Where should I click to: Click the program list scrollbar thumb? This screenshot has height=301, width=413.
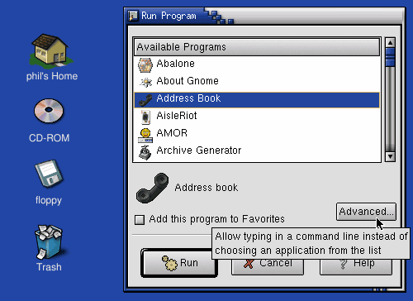point(390,57)
